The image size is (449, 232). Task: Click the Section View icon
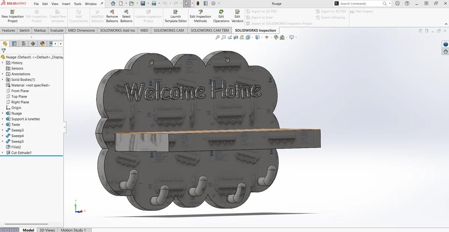pyautogui.click(x=236, y=37)
